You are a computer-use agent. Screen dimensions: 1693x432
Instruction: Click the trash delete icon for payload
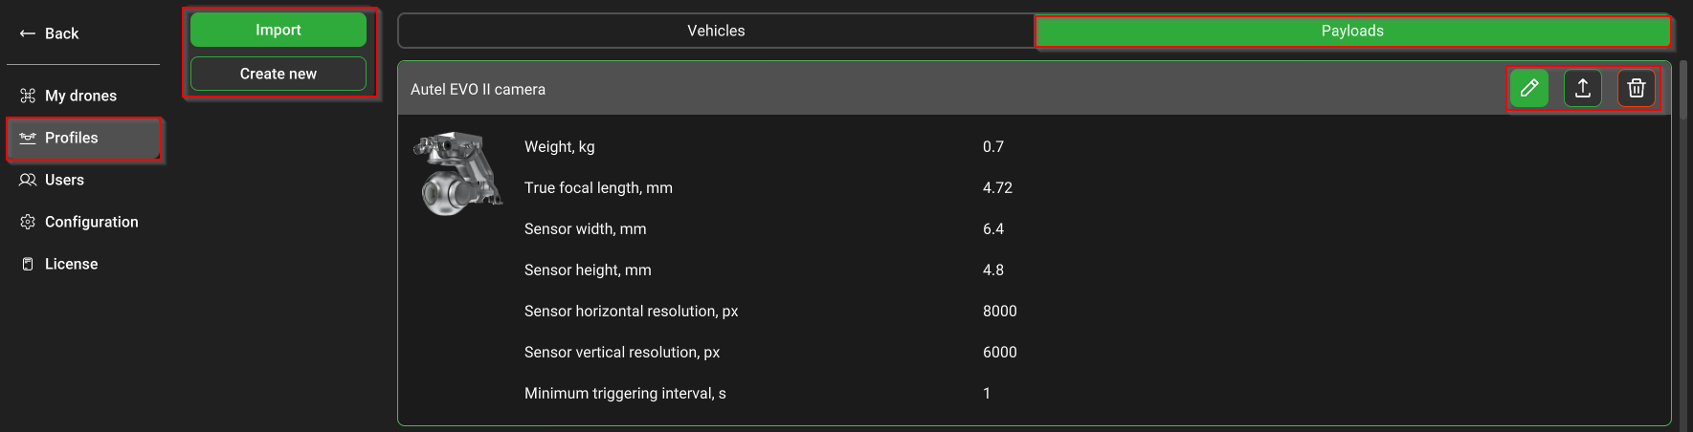pyautogui.click(x=1637, y=89)
